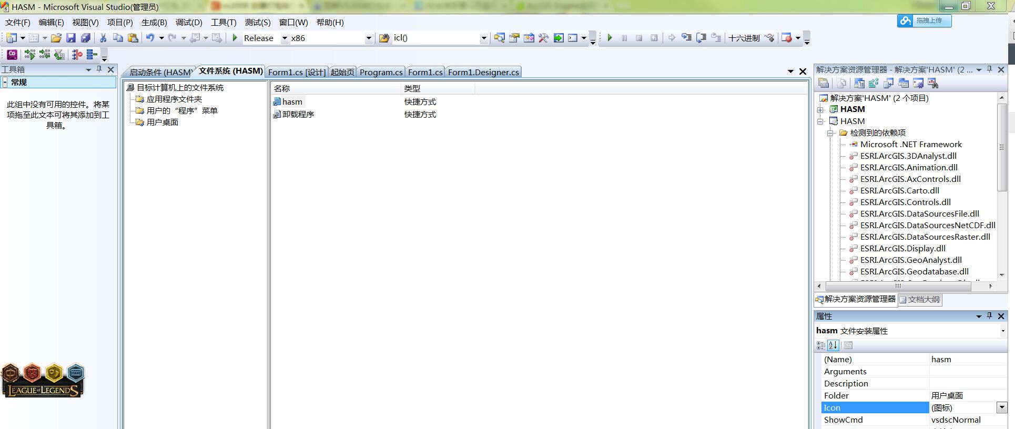Toggle Alphabetical sort in Properties panel
1015x429 pixels.
pos(833,345)
